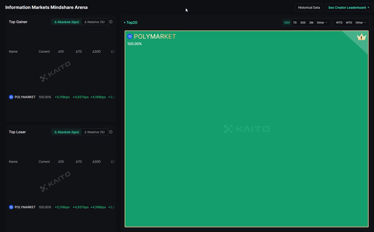The image size is (374, 232).
Task: Click the Top Loser heading
Action: click(17, 132)
